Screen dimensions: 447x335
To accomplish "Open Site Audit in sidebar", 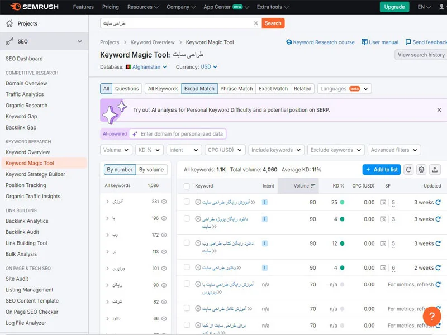I will (17, 279).
